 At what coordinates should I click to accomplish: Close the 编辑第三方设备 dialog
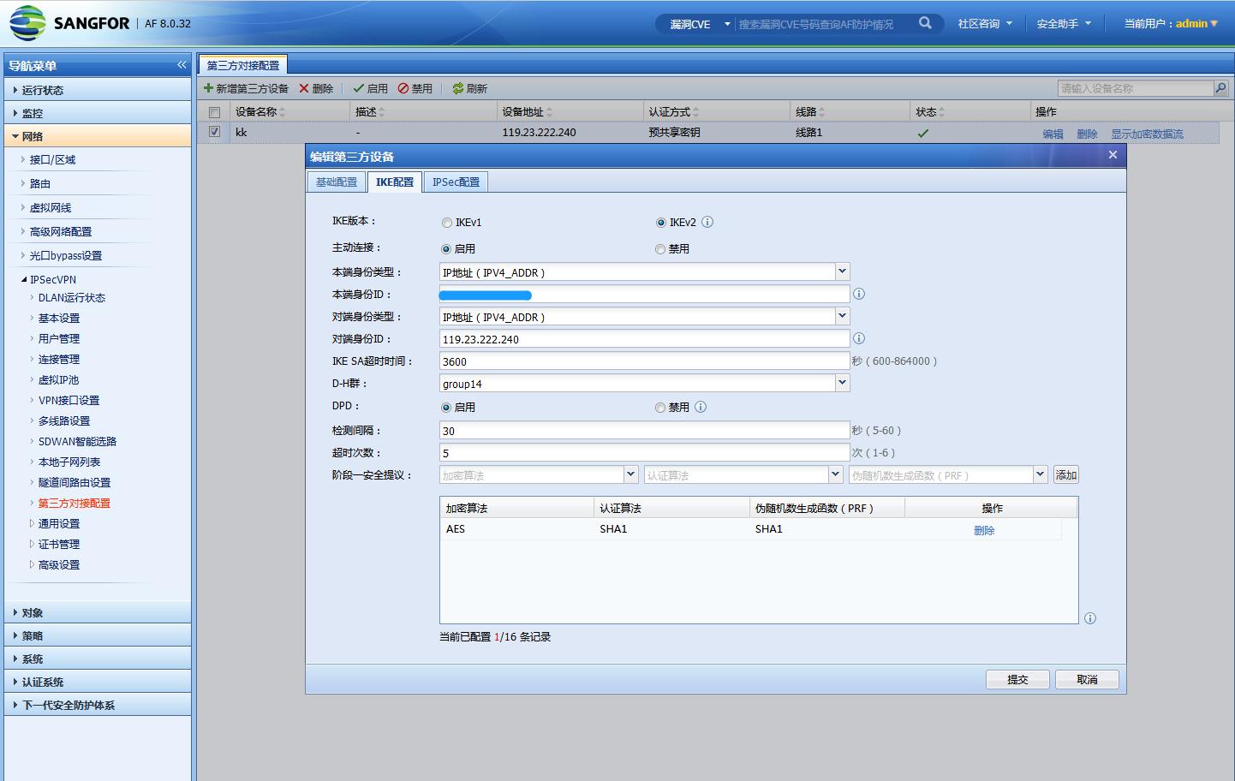click(1113, 155)
